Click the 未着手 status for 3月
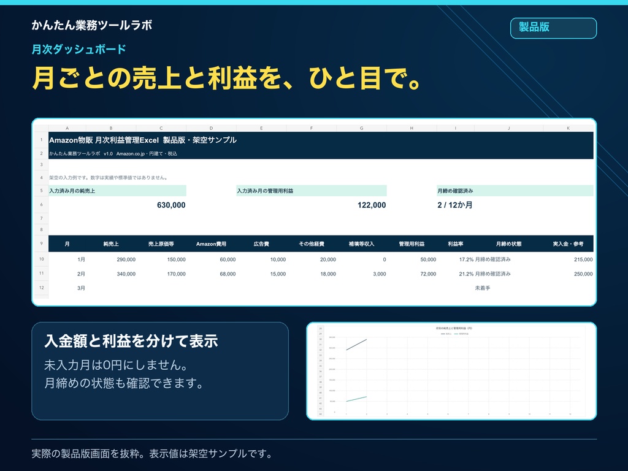The image size is (628, 471). pyautogui.click(x=483, y=288)
